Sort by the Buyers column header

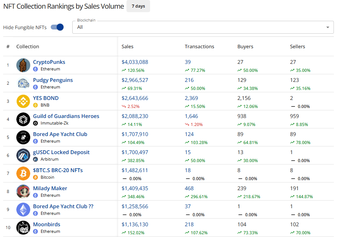(245, 46)
